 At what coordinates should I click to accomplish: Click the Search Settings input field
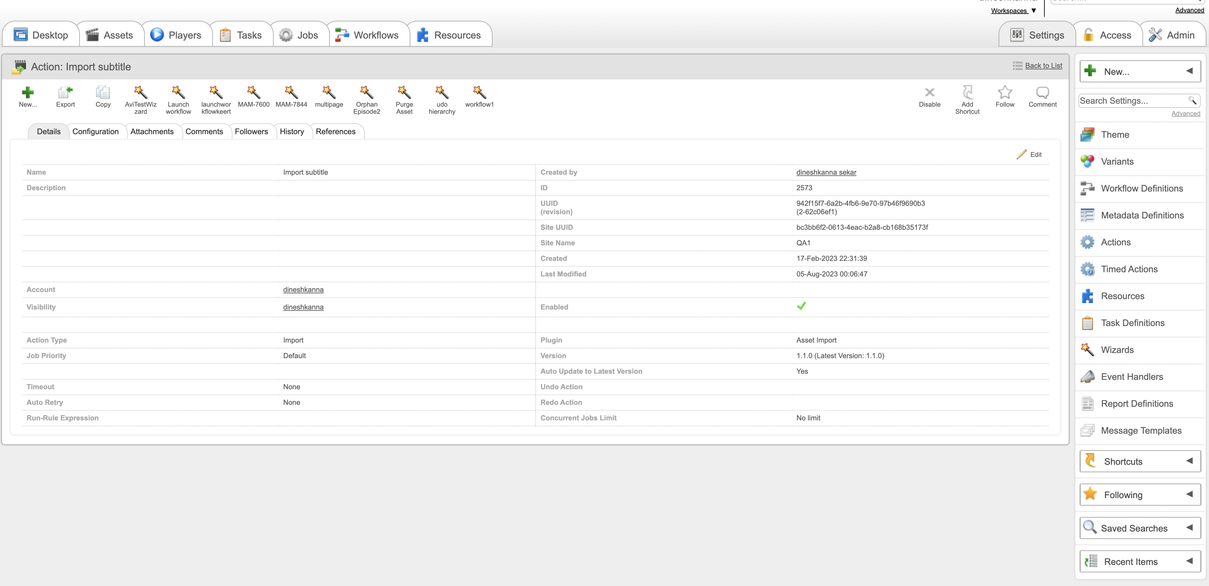[1133, 101]
